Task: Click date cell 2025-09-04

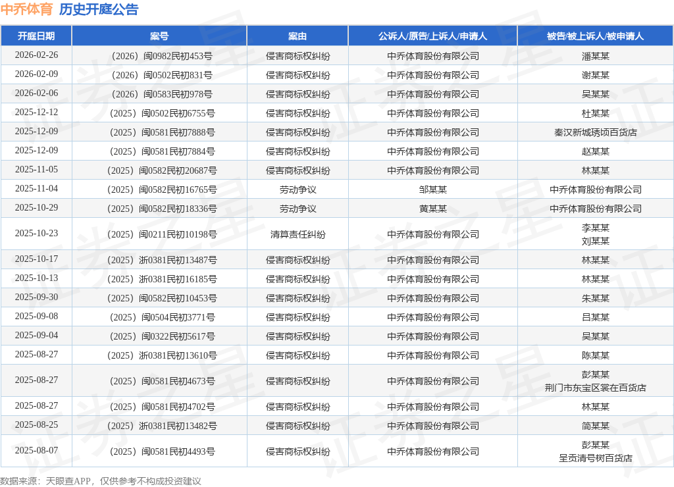Action: click(36, 335)
